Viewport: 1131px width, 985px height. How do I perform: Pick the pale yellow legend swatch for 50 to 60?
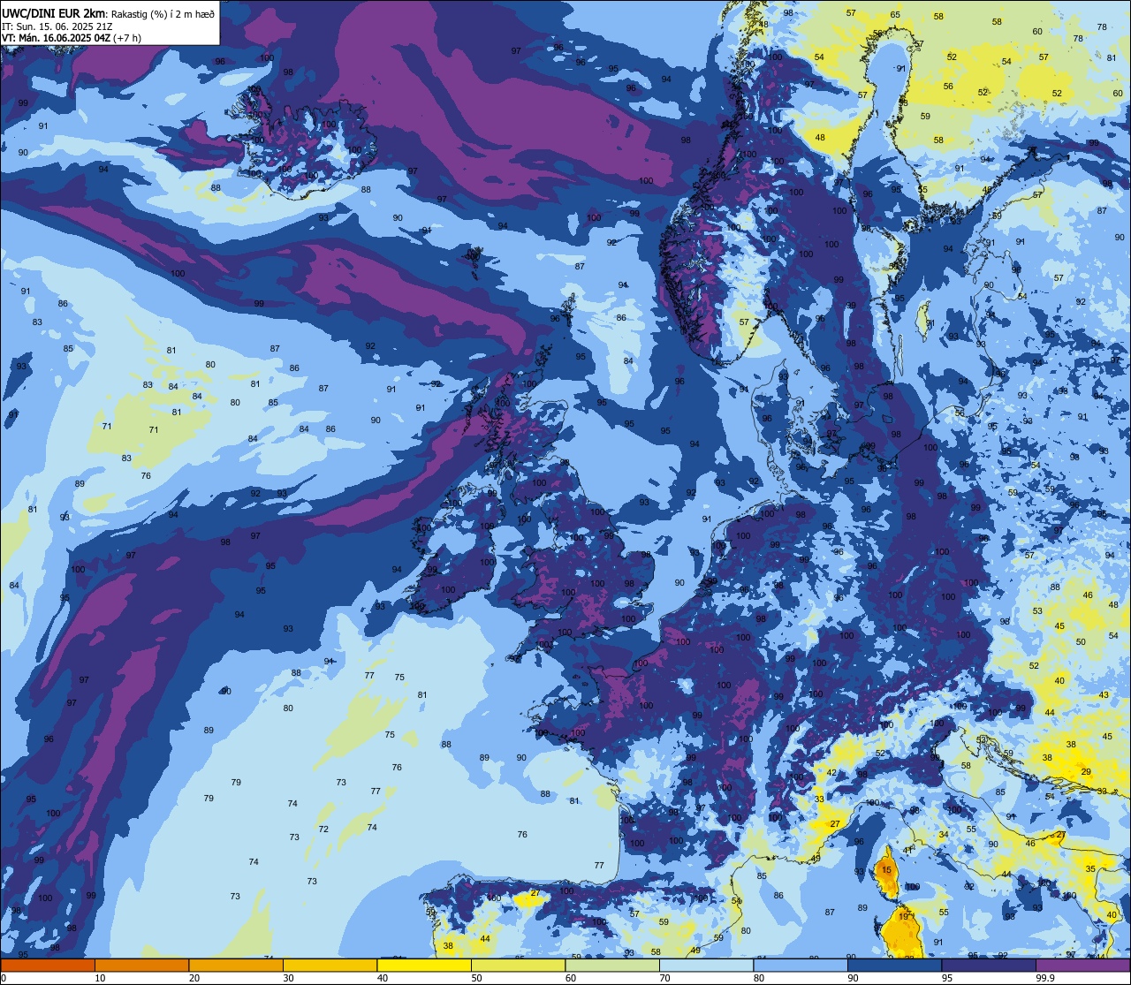tap(518, 965)
